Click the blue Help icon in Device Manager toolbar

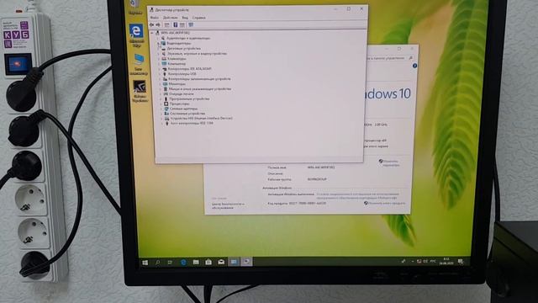point(175,24)
